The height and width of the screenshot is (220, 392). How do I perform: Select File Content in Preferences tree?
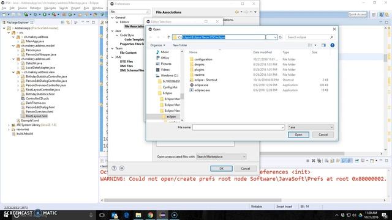(128, 53)
